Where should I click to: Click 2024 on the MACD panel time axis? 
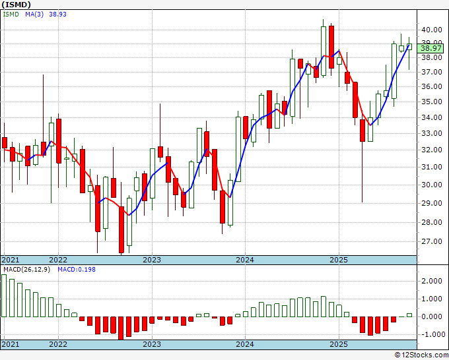[x=245, y=344]
